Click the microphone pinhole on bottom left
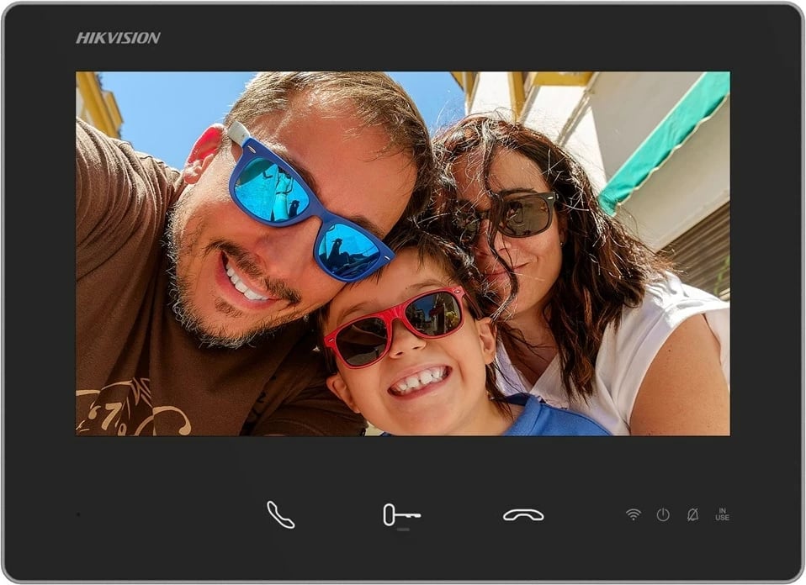Viewport: 806px width, 585px height. coord(78,514)
